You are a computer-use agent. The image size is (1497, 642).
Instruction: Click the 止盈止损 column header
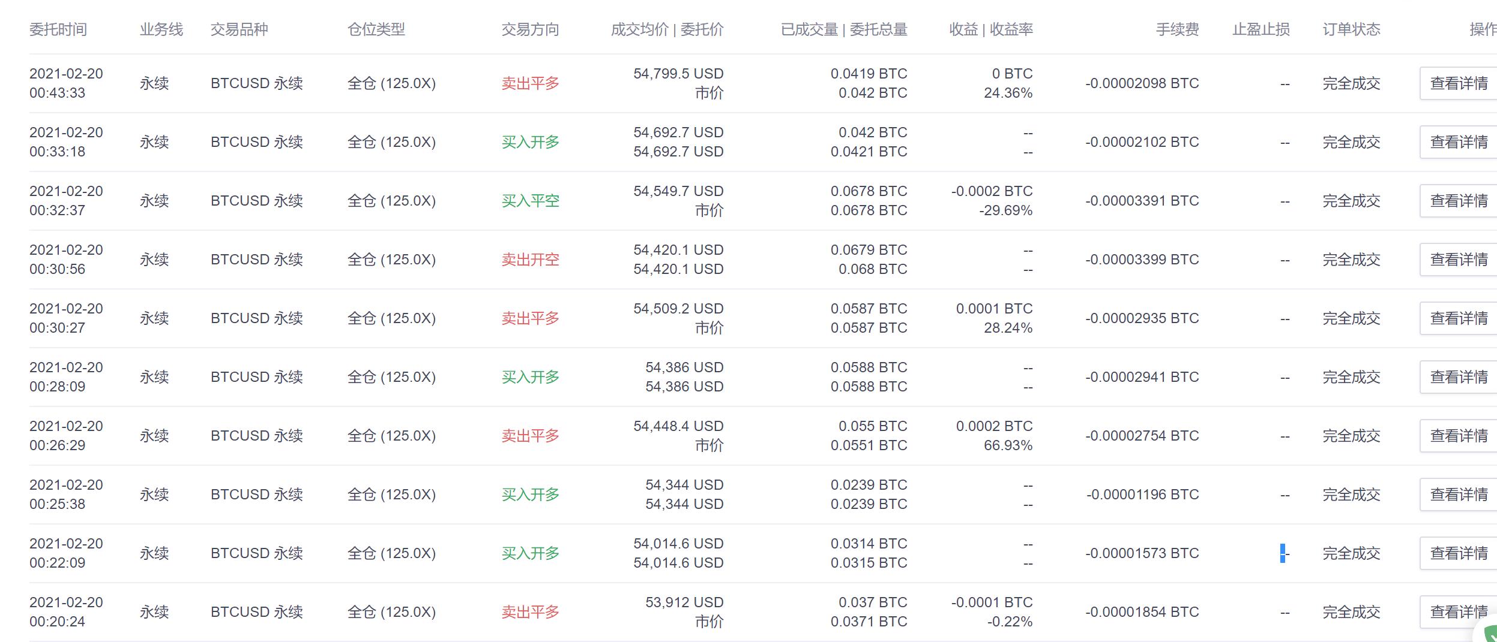point(1261,29)
